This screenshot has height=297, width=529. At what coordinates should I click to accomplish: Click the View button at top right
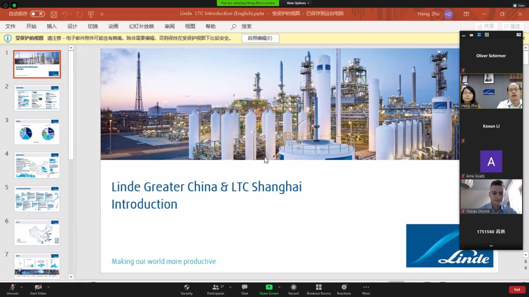pos(519,5)
